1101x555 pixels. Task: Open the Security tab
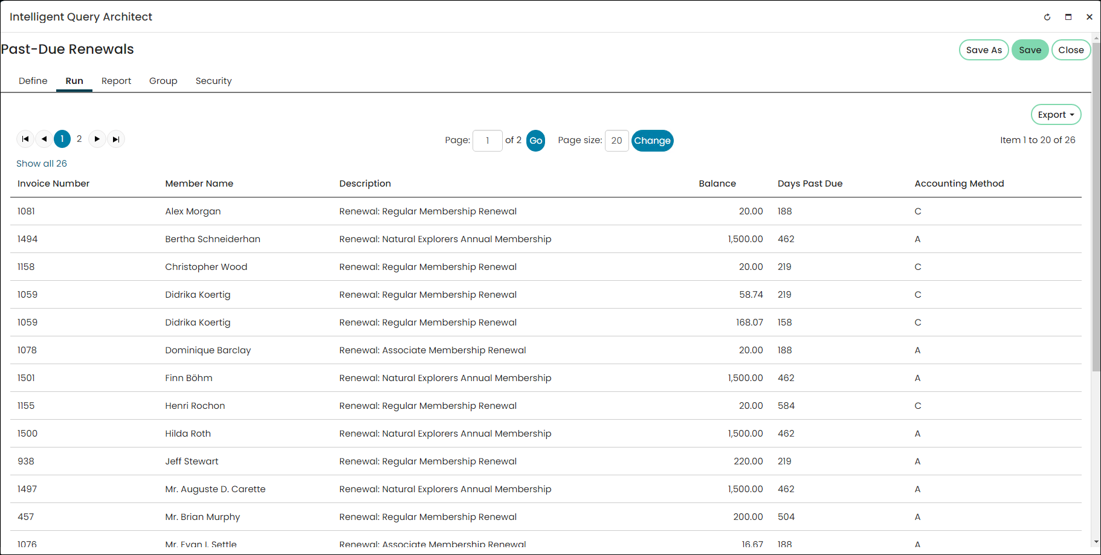213,81
